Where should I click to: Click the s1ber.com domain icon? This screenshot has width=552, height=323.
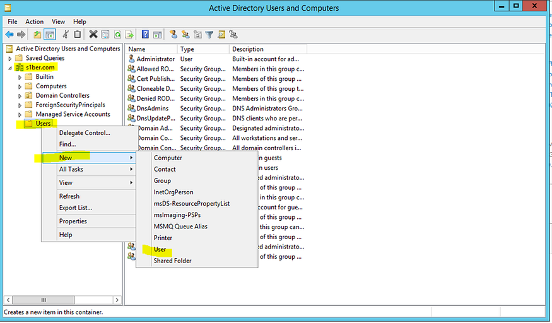coord(20,68)
